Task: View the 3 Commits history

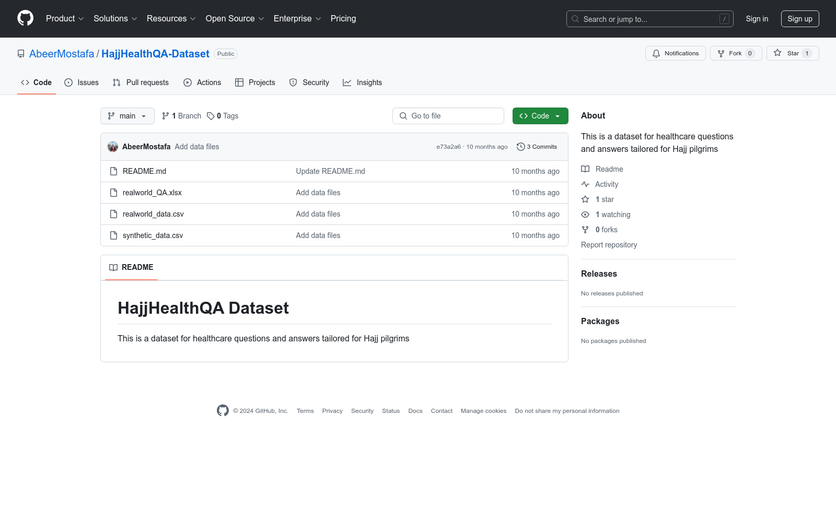Action: coord(537,147)
